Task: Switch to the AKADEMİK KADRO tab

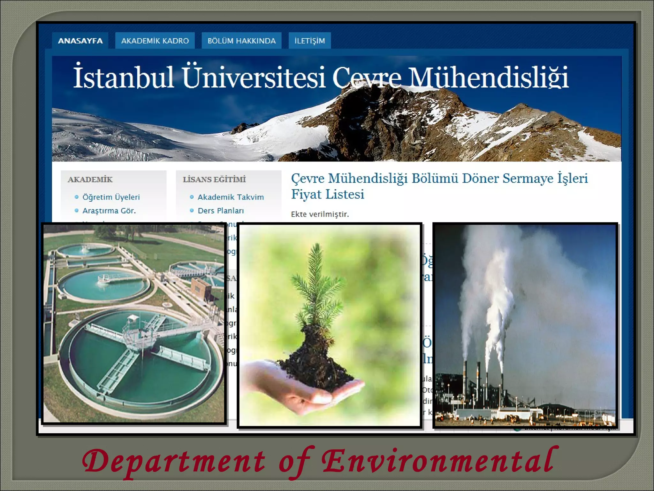Action: (155, 41)
